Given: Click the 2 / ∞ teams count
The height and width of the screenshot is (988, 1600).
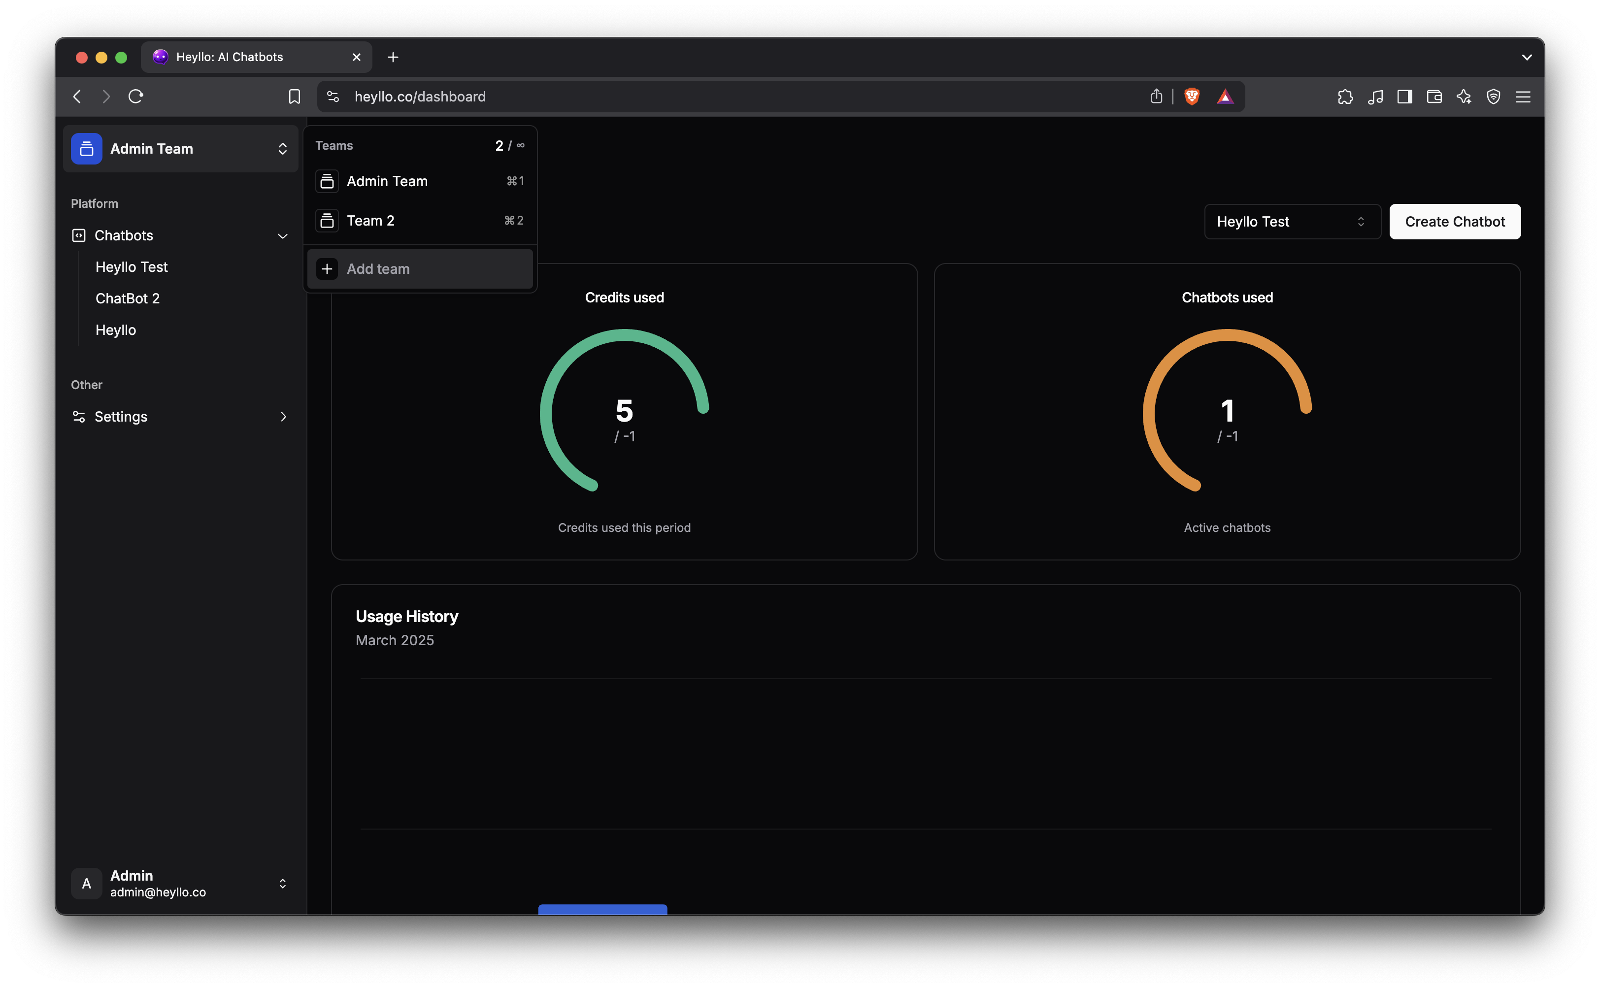Looking at the screenshot, I should click(x=509, y=146).
